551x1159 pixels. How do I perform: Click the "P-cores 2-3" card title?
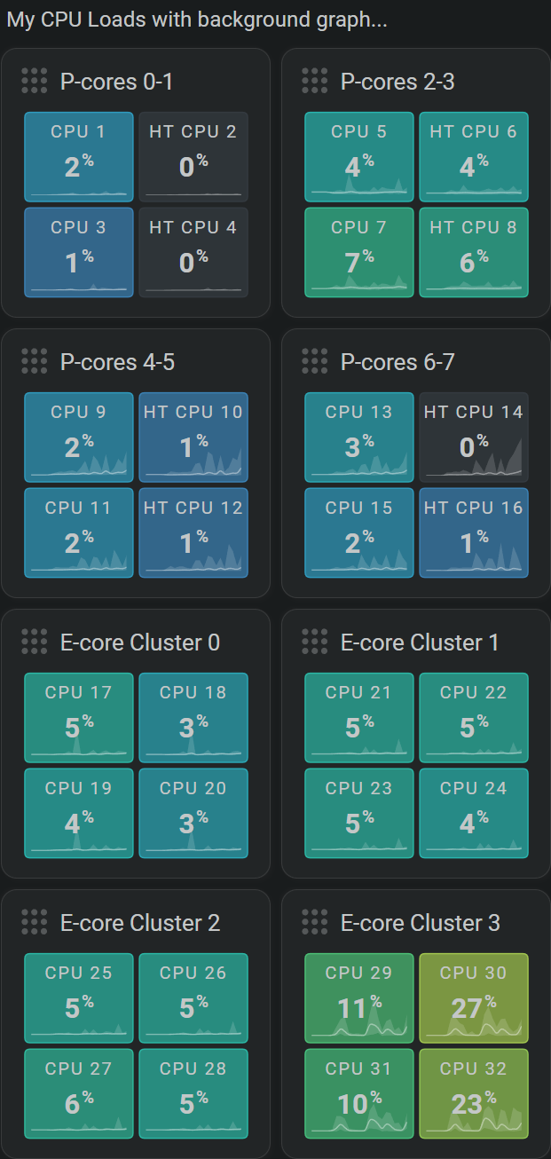point(398,82)
